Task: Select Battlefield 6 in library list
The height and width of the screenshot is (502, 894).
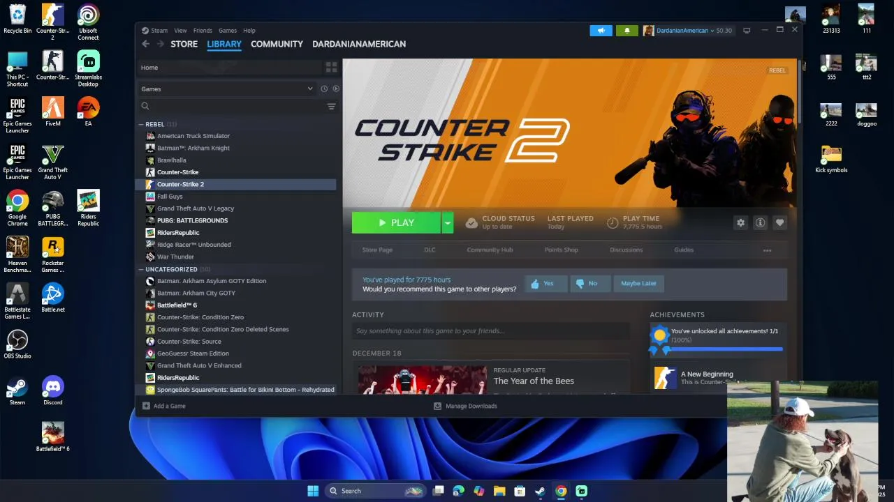Action: pyautogui.click(x=177, y=305)
